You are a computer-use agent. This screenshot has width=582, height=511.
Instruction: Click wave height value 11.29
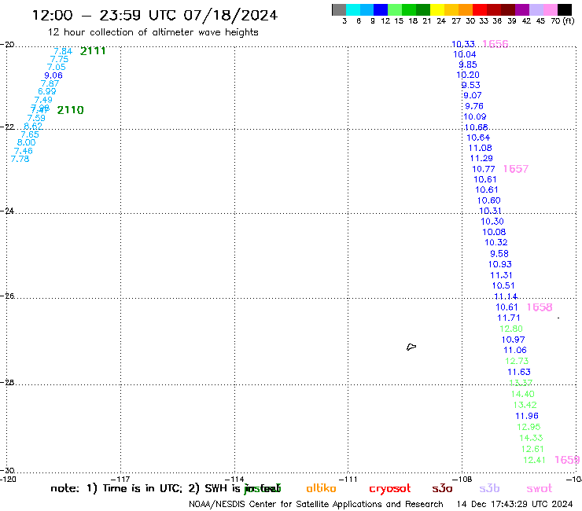click(x=481, y=159)
